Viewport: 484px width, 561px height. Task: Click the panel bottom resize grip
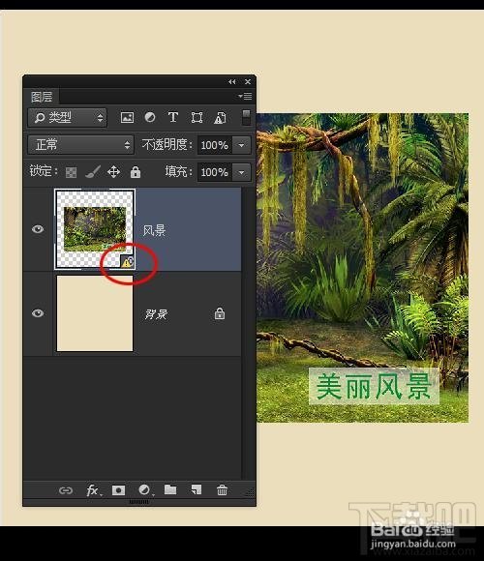pyautogui.click(x=138, y=502)
